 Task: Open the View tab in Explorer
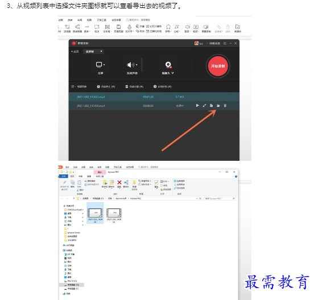pyautogui.click(x=89, y=176)
